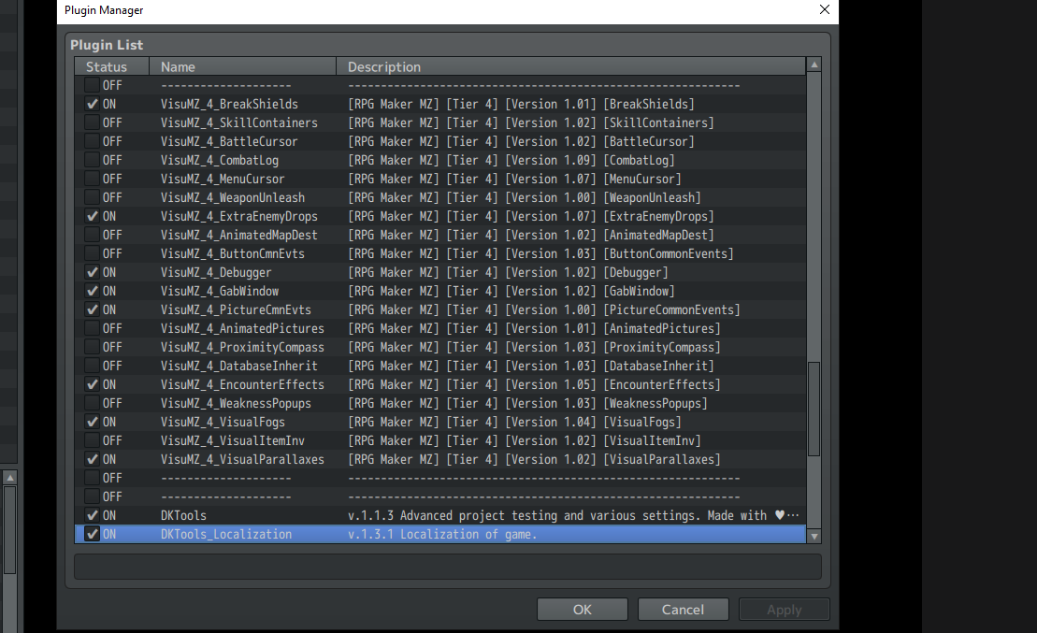The height and width of the screenshot is (633, 1037).
Task: Disable the VisuMZ_4_EncounterEffects checkbox
Action: click(92, 384)
